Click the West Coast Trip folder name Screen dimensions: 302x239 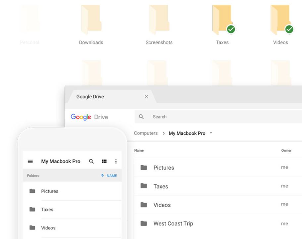pyautogui.click(x=173, y=223)
